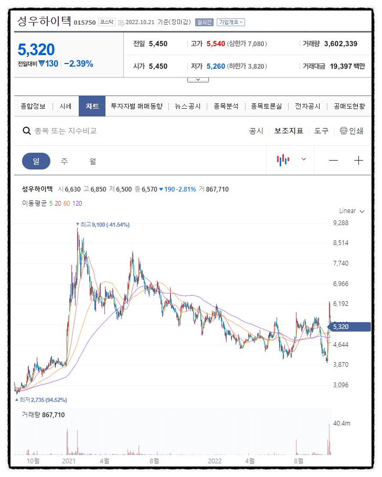Click the 거래대금 19,397 백만 value
This screenshot has height=477, width=382.
pyautogui.click(x=347, y=66)
